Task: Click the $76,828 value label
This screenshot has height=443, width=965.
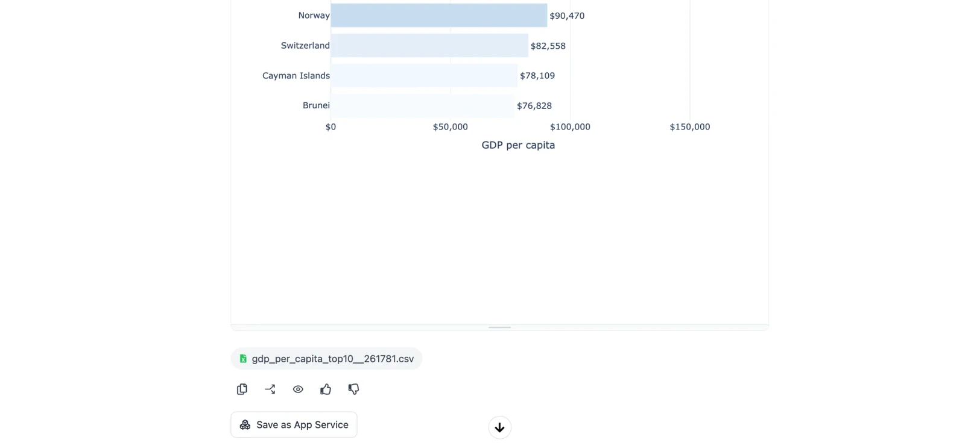Action: click(x=534, y=106)
